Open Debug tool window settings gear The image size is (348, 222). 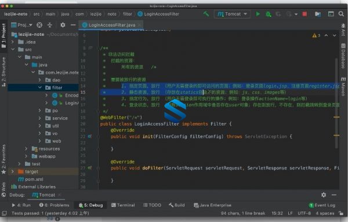click(x=324, y=195)
